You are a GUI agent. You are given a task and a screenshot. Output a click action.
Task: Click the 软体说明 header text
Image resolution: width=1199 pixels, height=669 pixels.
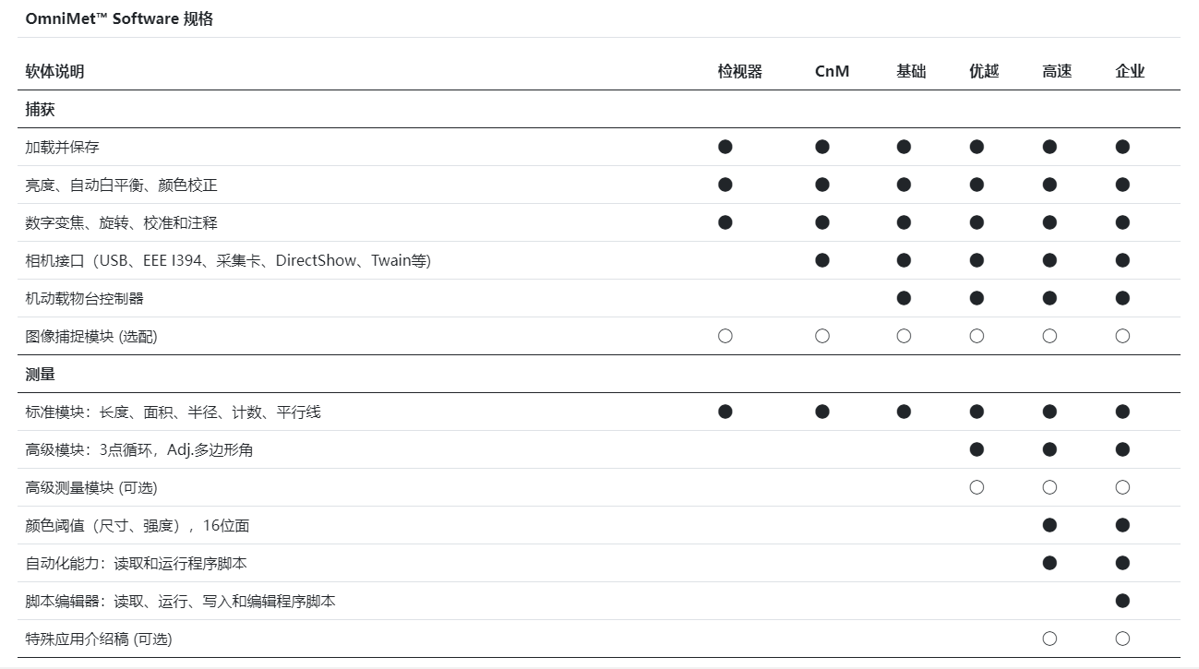point(55,71)
